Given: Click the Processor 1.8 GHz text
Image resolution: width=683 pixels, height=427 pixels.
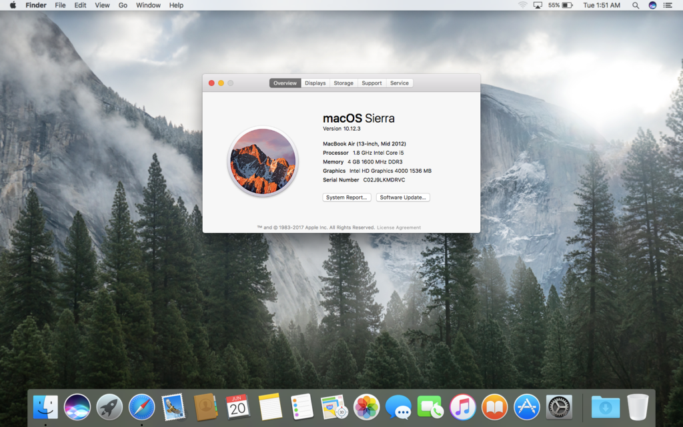Looking at the screenshot, I should tap(364, 153).
